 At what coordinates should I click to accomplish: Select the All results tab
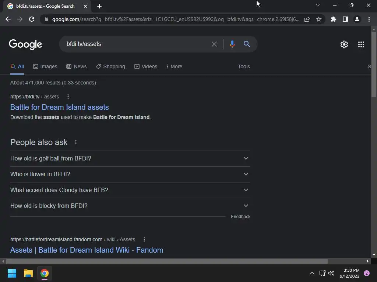coord(17,66)
